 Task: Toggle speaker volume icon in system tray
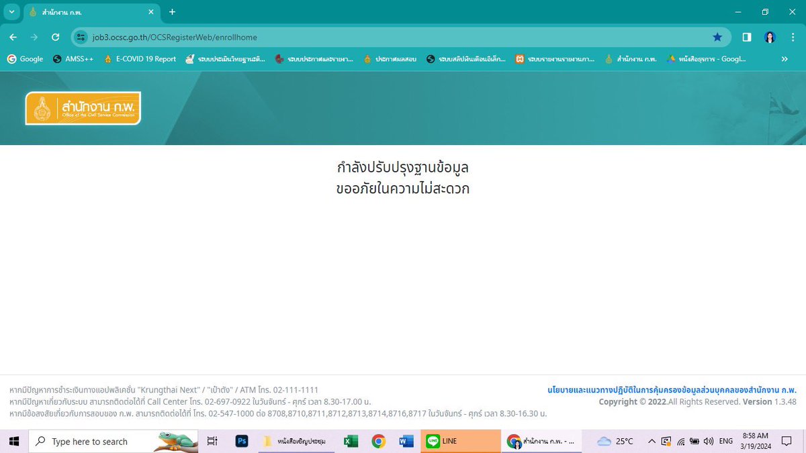pos(707,441)
